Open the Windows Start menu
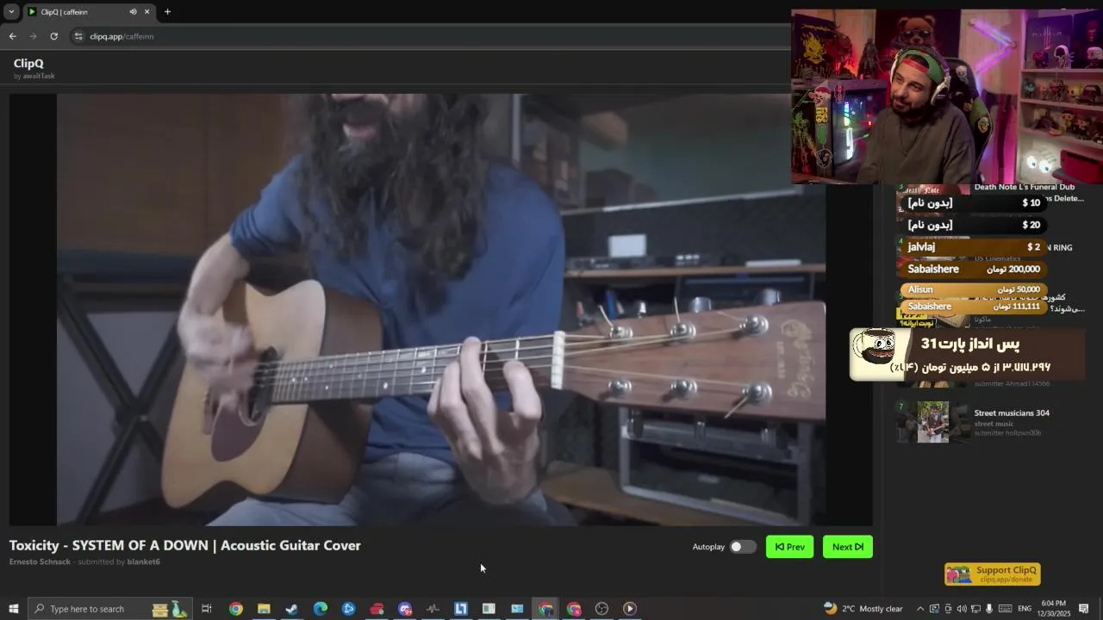 [13, 609]
